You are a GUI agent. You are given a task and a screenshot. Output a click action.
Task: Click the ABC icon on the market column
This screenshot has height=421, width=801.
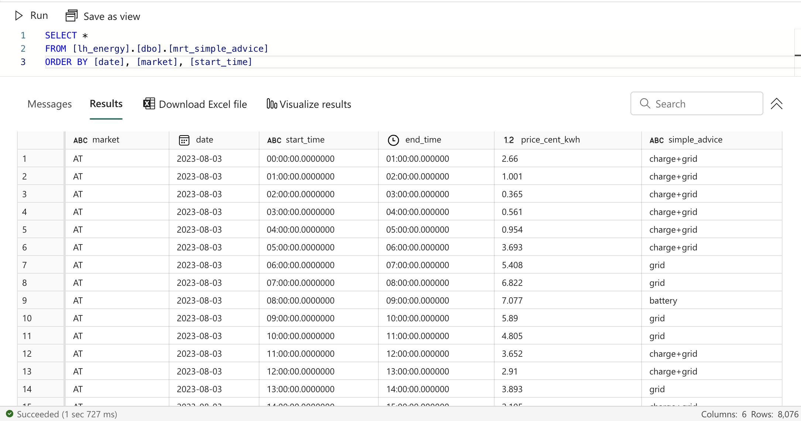[x=80, y=140]
